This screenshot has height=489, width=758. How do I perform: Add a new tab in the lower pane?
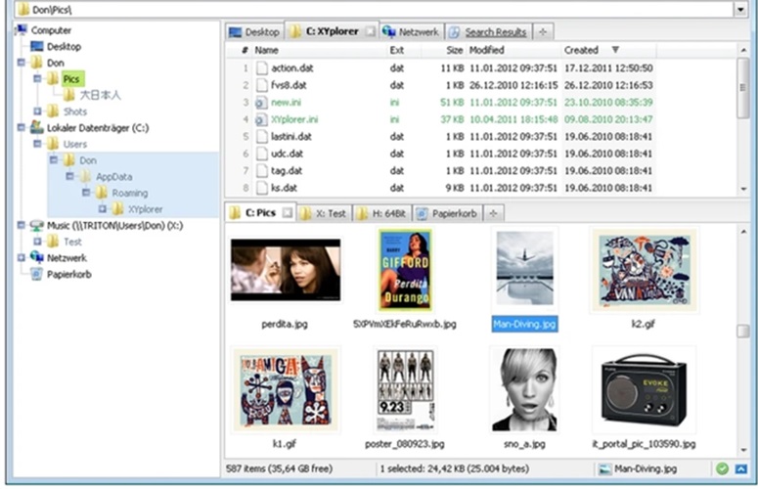494,212
